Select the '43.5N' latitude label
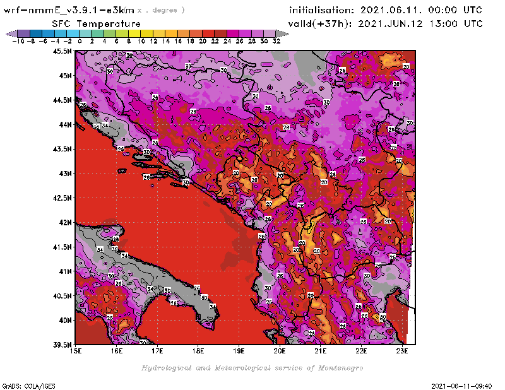Screen dimensions: 505x390 62,149
